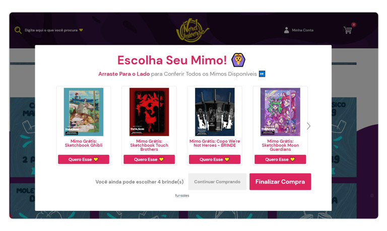Click the funsales logo
Viewport: 387px width, 231px height.
[182, 196]
